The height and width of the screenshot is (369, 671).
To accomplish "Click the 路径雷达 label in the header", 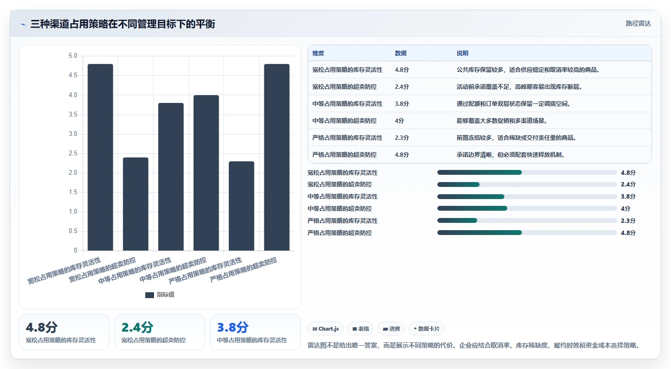I will tap(638, 23).
